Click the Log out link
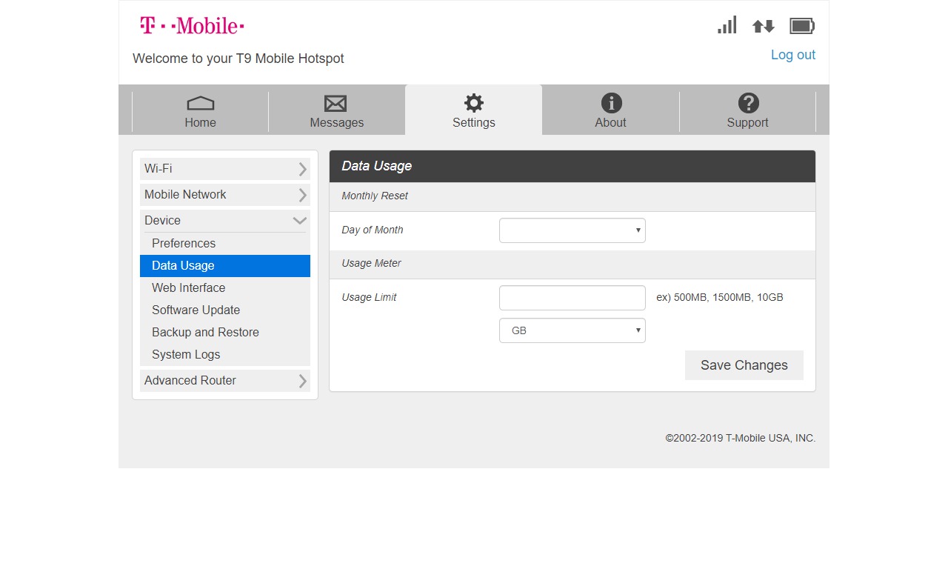 click(792, 54)
